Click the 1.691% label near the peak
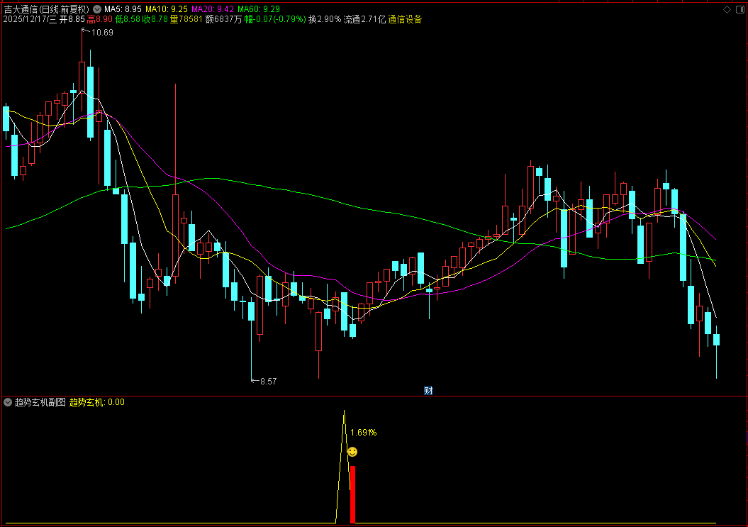This screenshot has width=748, height=527. (364, 433)
